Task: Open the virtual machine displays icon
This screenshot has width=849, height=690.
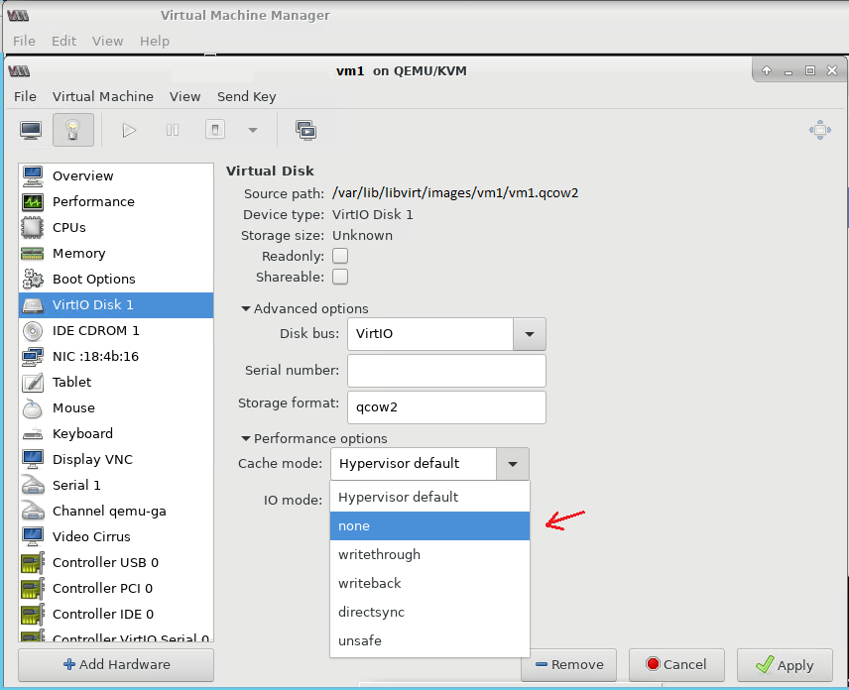Action: [305, 129]
